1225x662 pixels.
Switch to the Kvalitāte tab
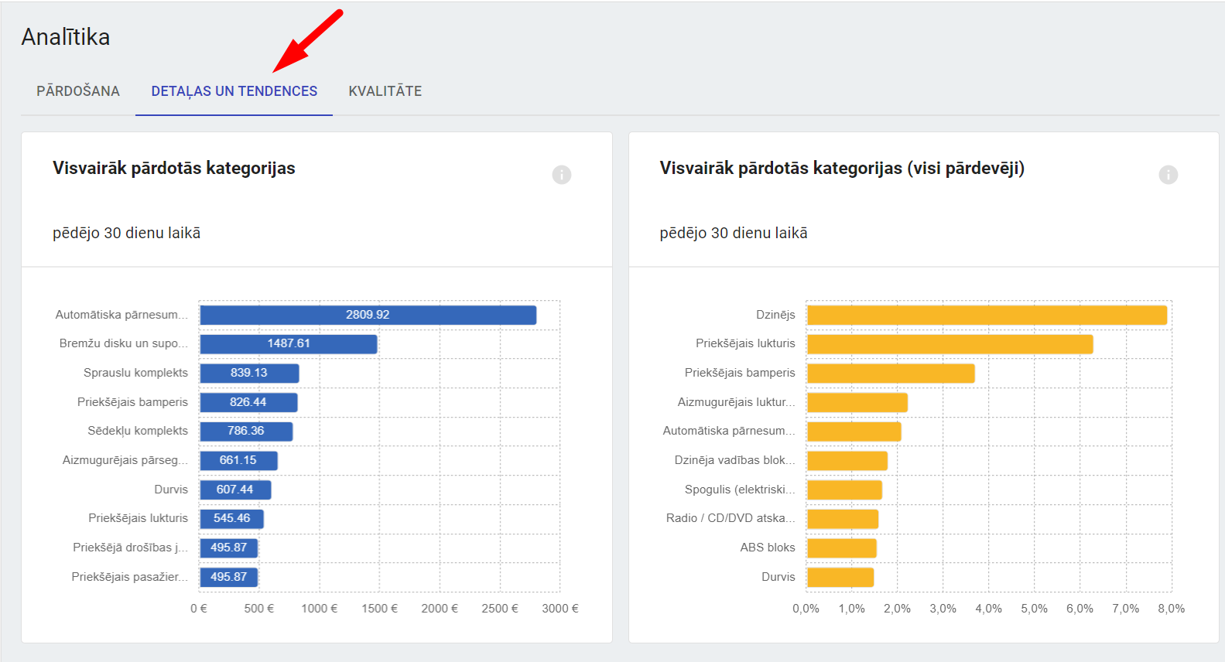coord(385,91)
